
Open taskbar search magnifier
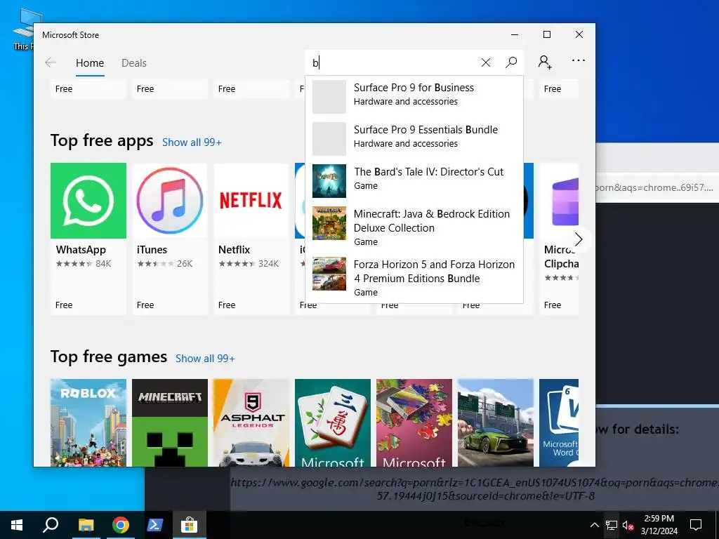(x=51, y=525)
